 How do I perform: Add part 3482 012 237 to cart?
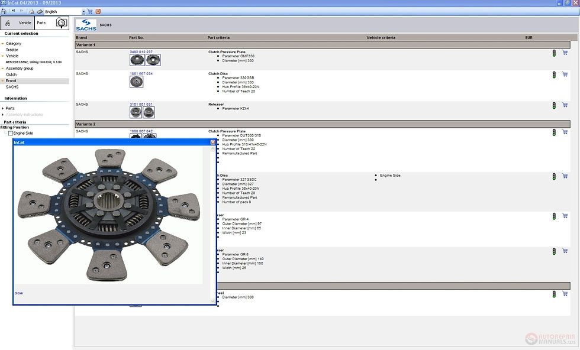point(565,53)
